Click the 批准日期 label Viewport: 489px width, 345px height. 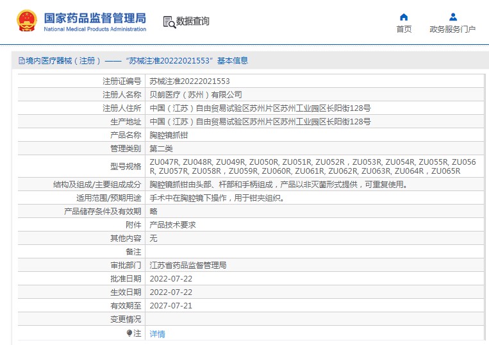(x=126, y=278)
